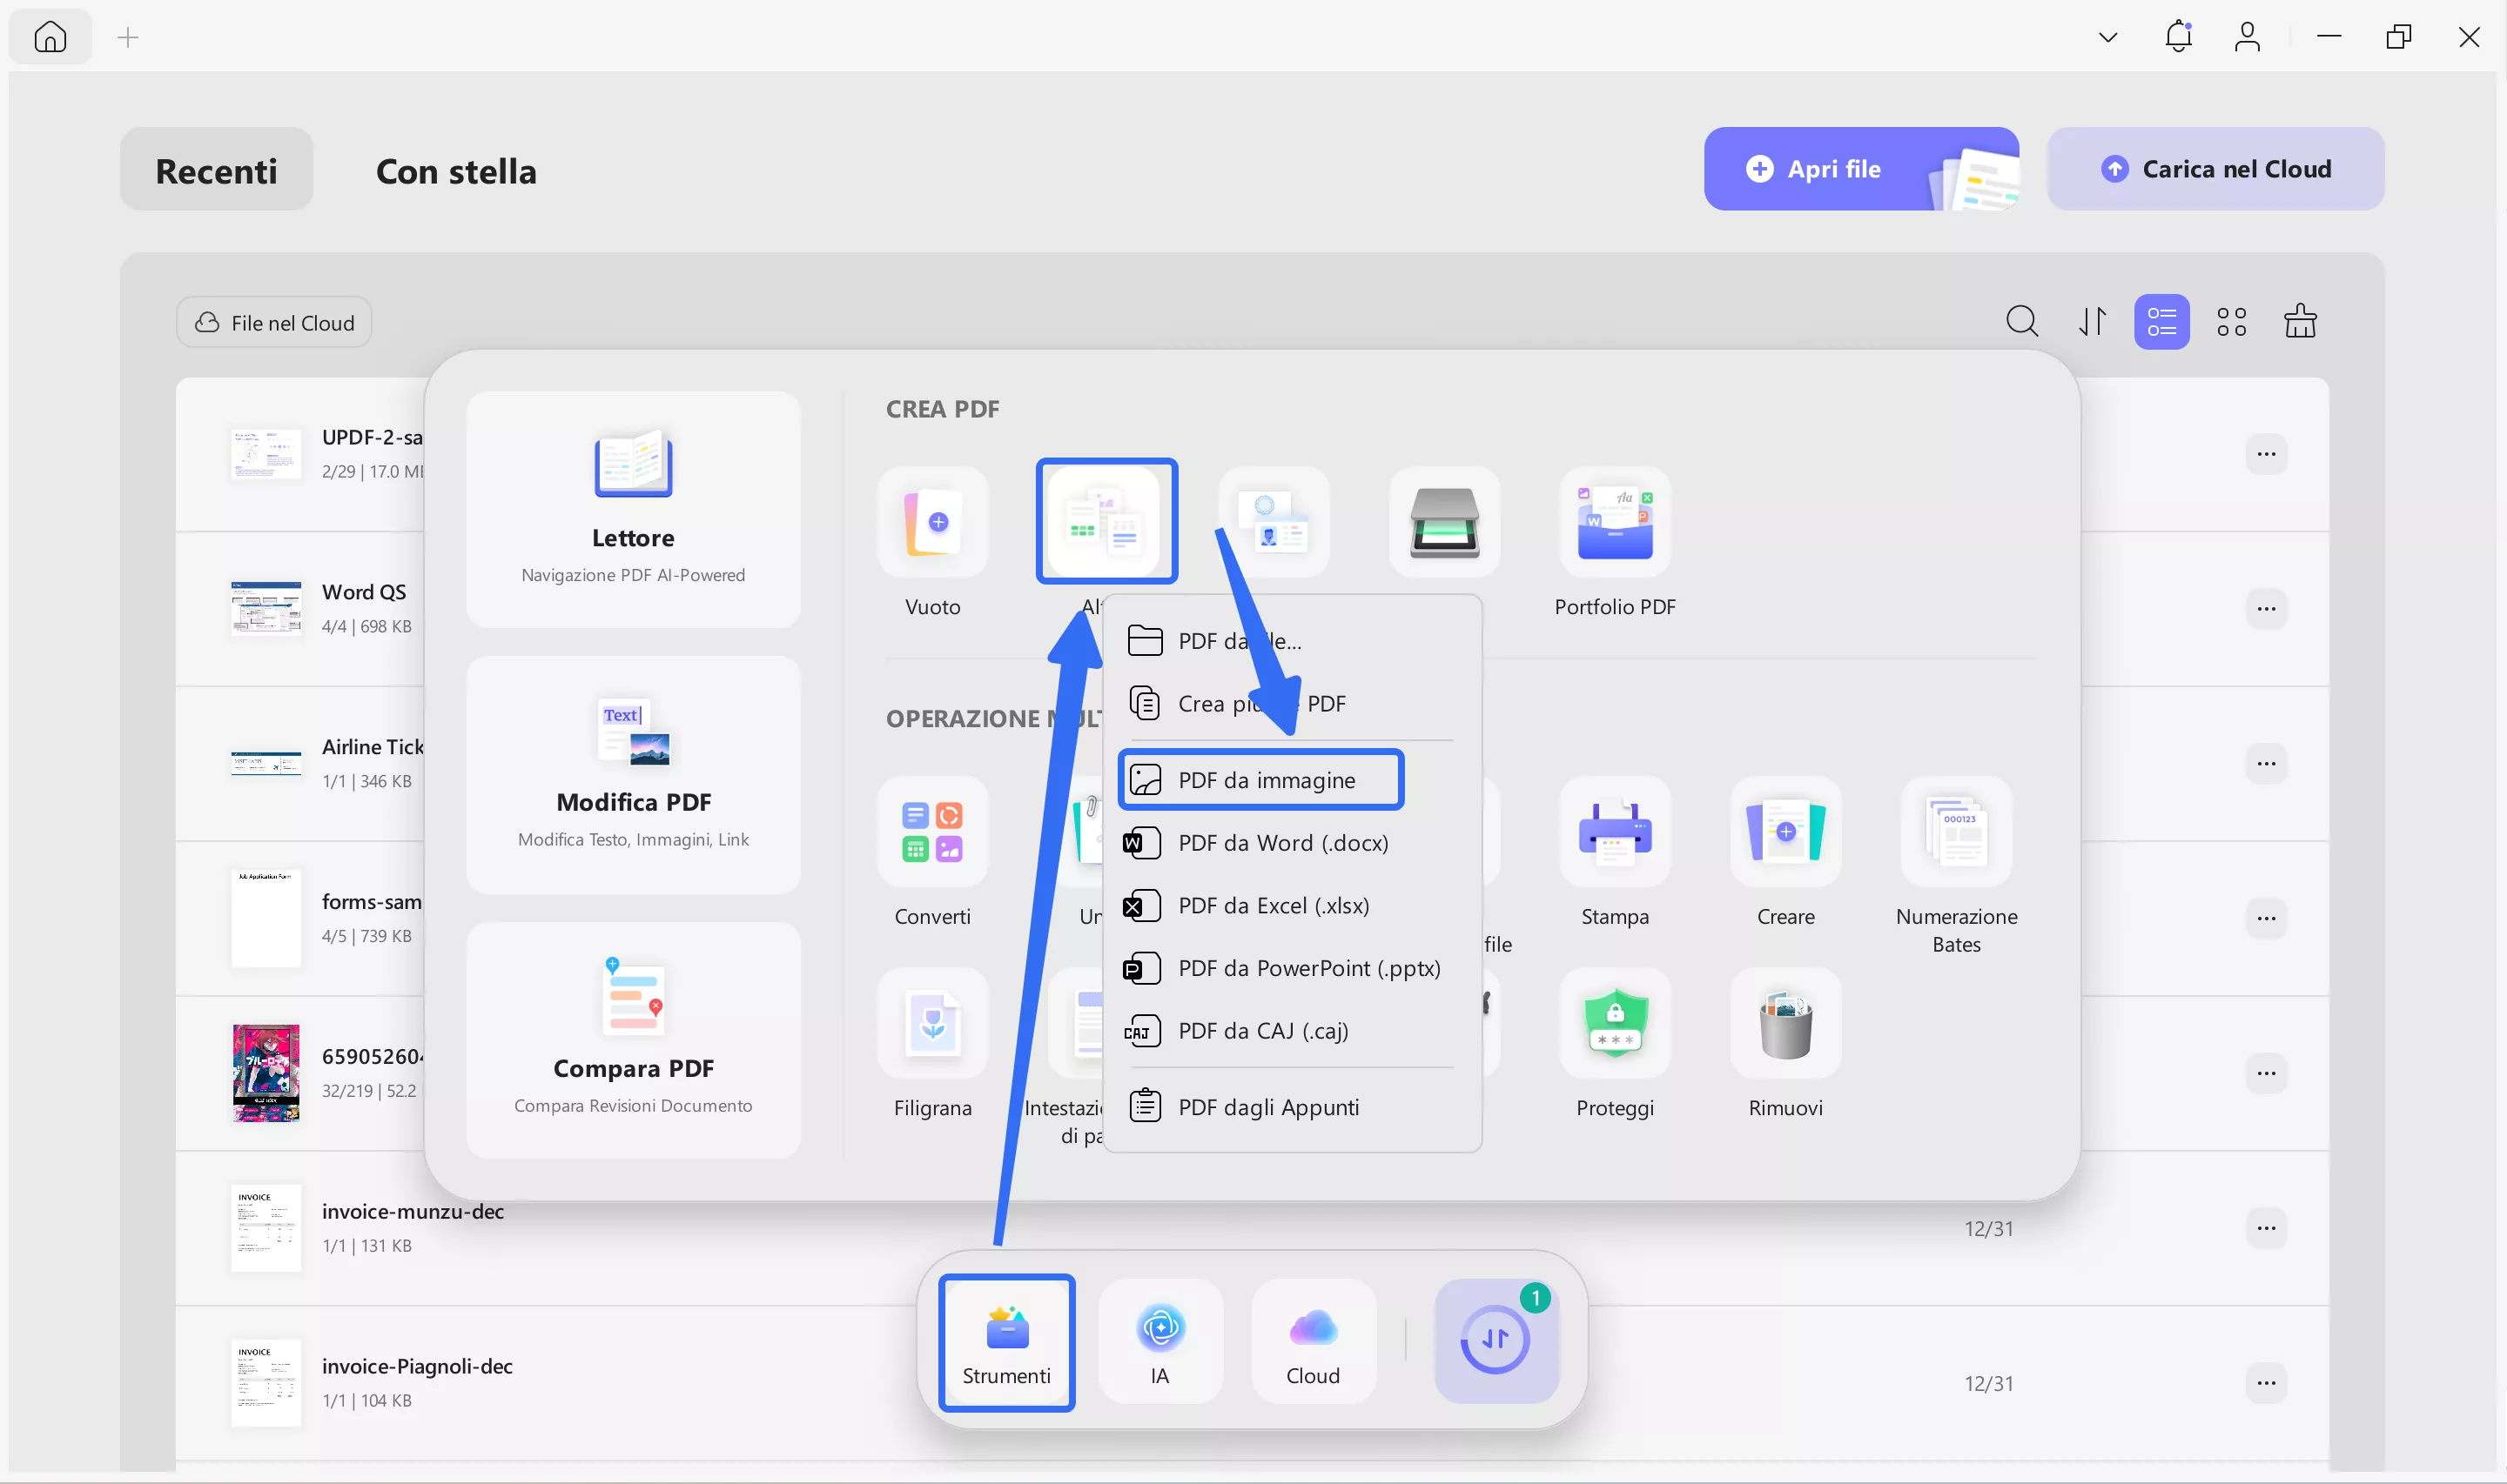The height and width of the screenshot is (1484, 2507).
Task: Select the Stampa printer icon
Action: coord(1614,832)
